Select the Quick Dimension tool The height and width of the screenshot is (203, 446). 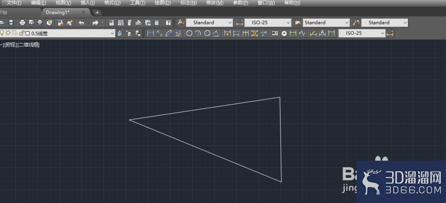tap(227, 33)
